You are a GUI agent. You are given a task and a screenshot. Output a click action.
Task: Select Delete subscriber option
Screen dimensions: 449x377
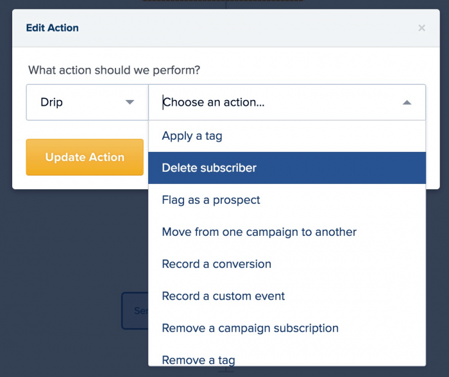point(287,168)
